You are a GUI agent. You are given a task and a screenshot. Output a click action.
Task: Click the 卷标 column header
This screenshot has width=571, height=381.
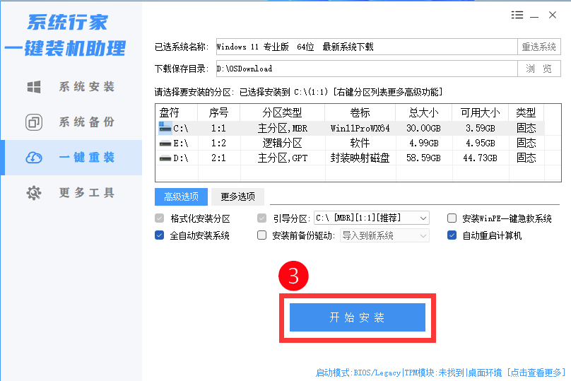(x=360, y=112)
